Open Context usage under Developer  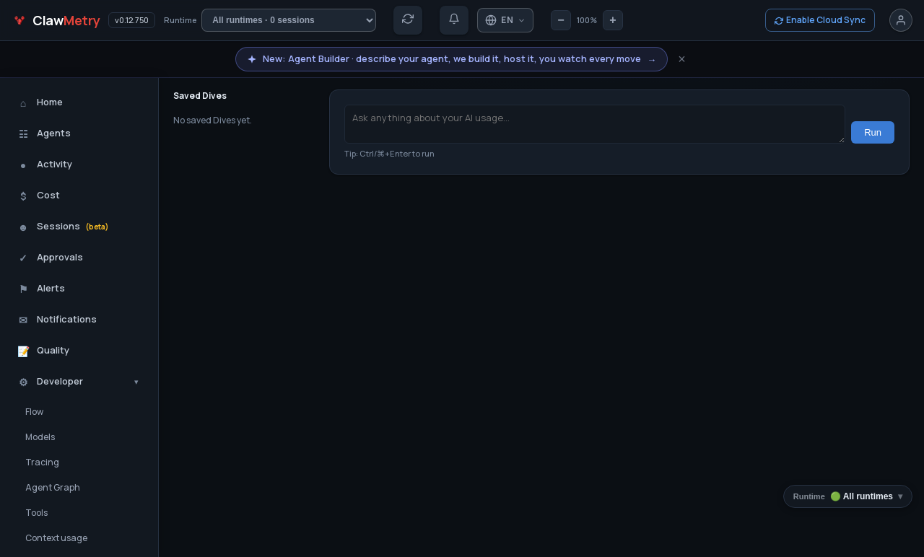tap(56, 538)
